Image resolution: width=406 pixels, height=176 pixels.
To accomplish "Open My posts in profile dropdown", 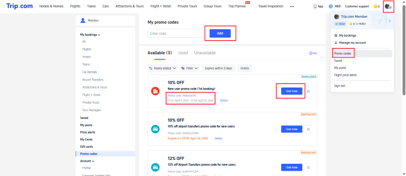I will (x=340, y=68).
